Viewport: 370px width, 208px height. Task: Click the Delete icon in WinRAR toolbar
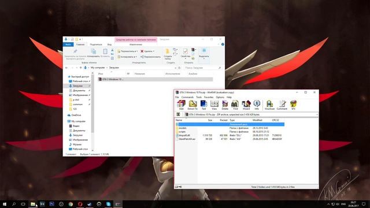pos(225,105)
